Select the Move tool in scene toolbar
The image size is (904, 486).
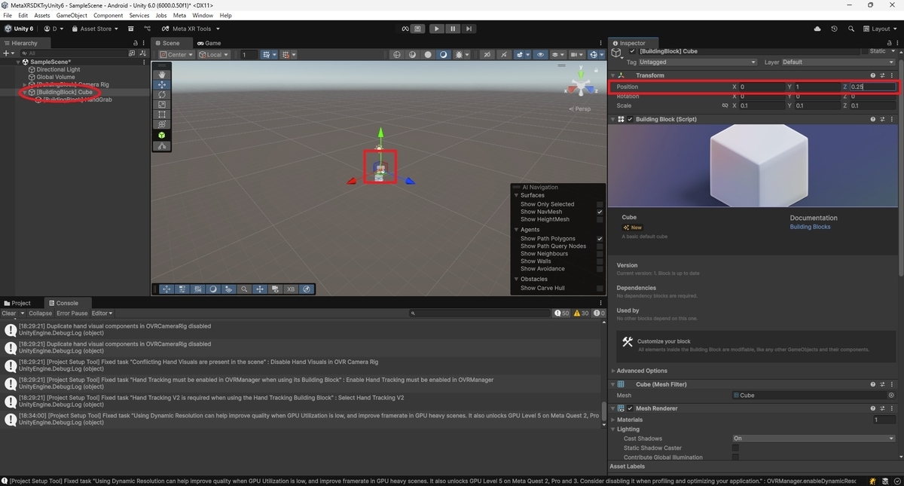162,85
